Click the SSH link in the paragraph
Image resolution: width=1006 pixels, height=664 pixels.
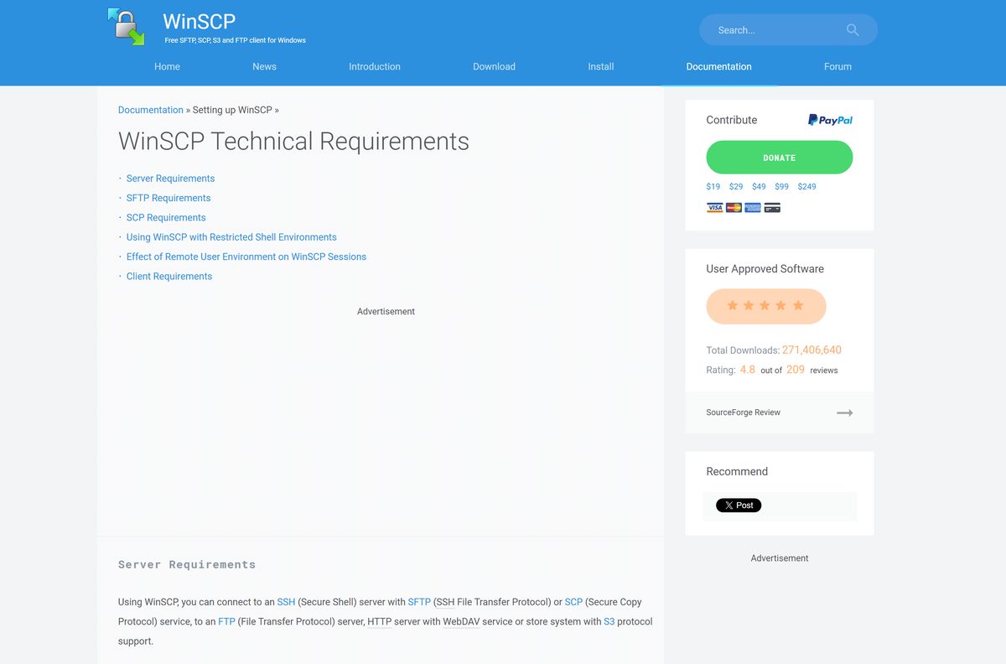click(x=286, y=602)
